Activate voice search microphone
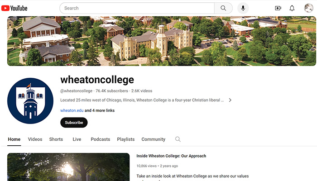 [x=243, y=8]
